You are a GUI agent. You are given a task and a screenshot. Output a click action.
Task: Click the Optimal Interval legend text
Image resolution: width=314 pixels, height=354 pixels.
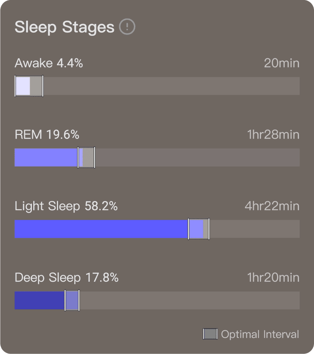[x=260, y=334]
